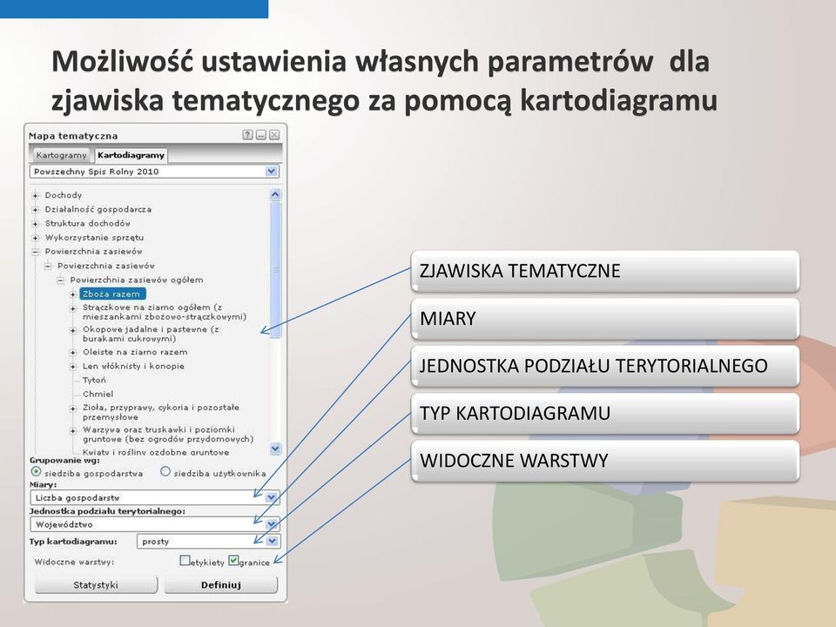Expand Struktura dochodów node
836x627 pixels.
point(35,224)
